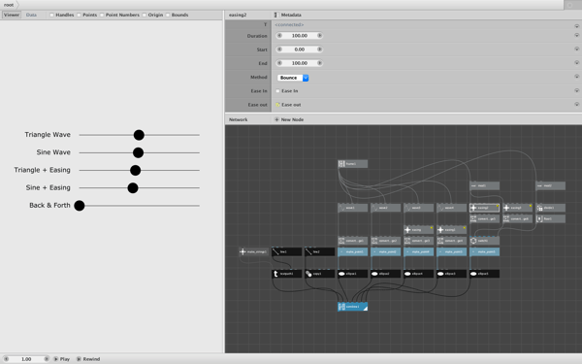Image resolution: width=582 pixels, height=364 pixels.
Task: Select the convert_range node below easing3
Action: point(517,218)
